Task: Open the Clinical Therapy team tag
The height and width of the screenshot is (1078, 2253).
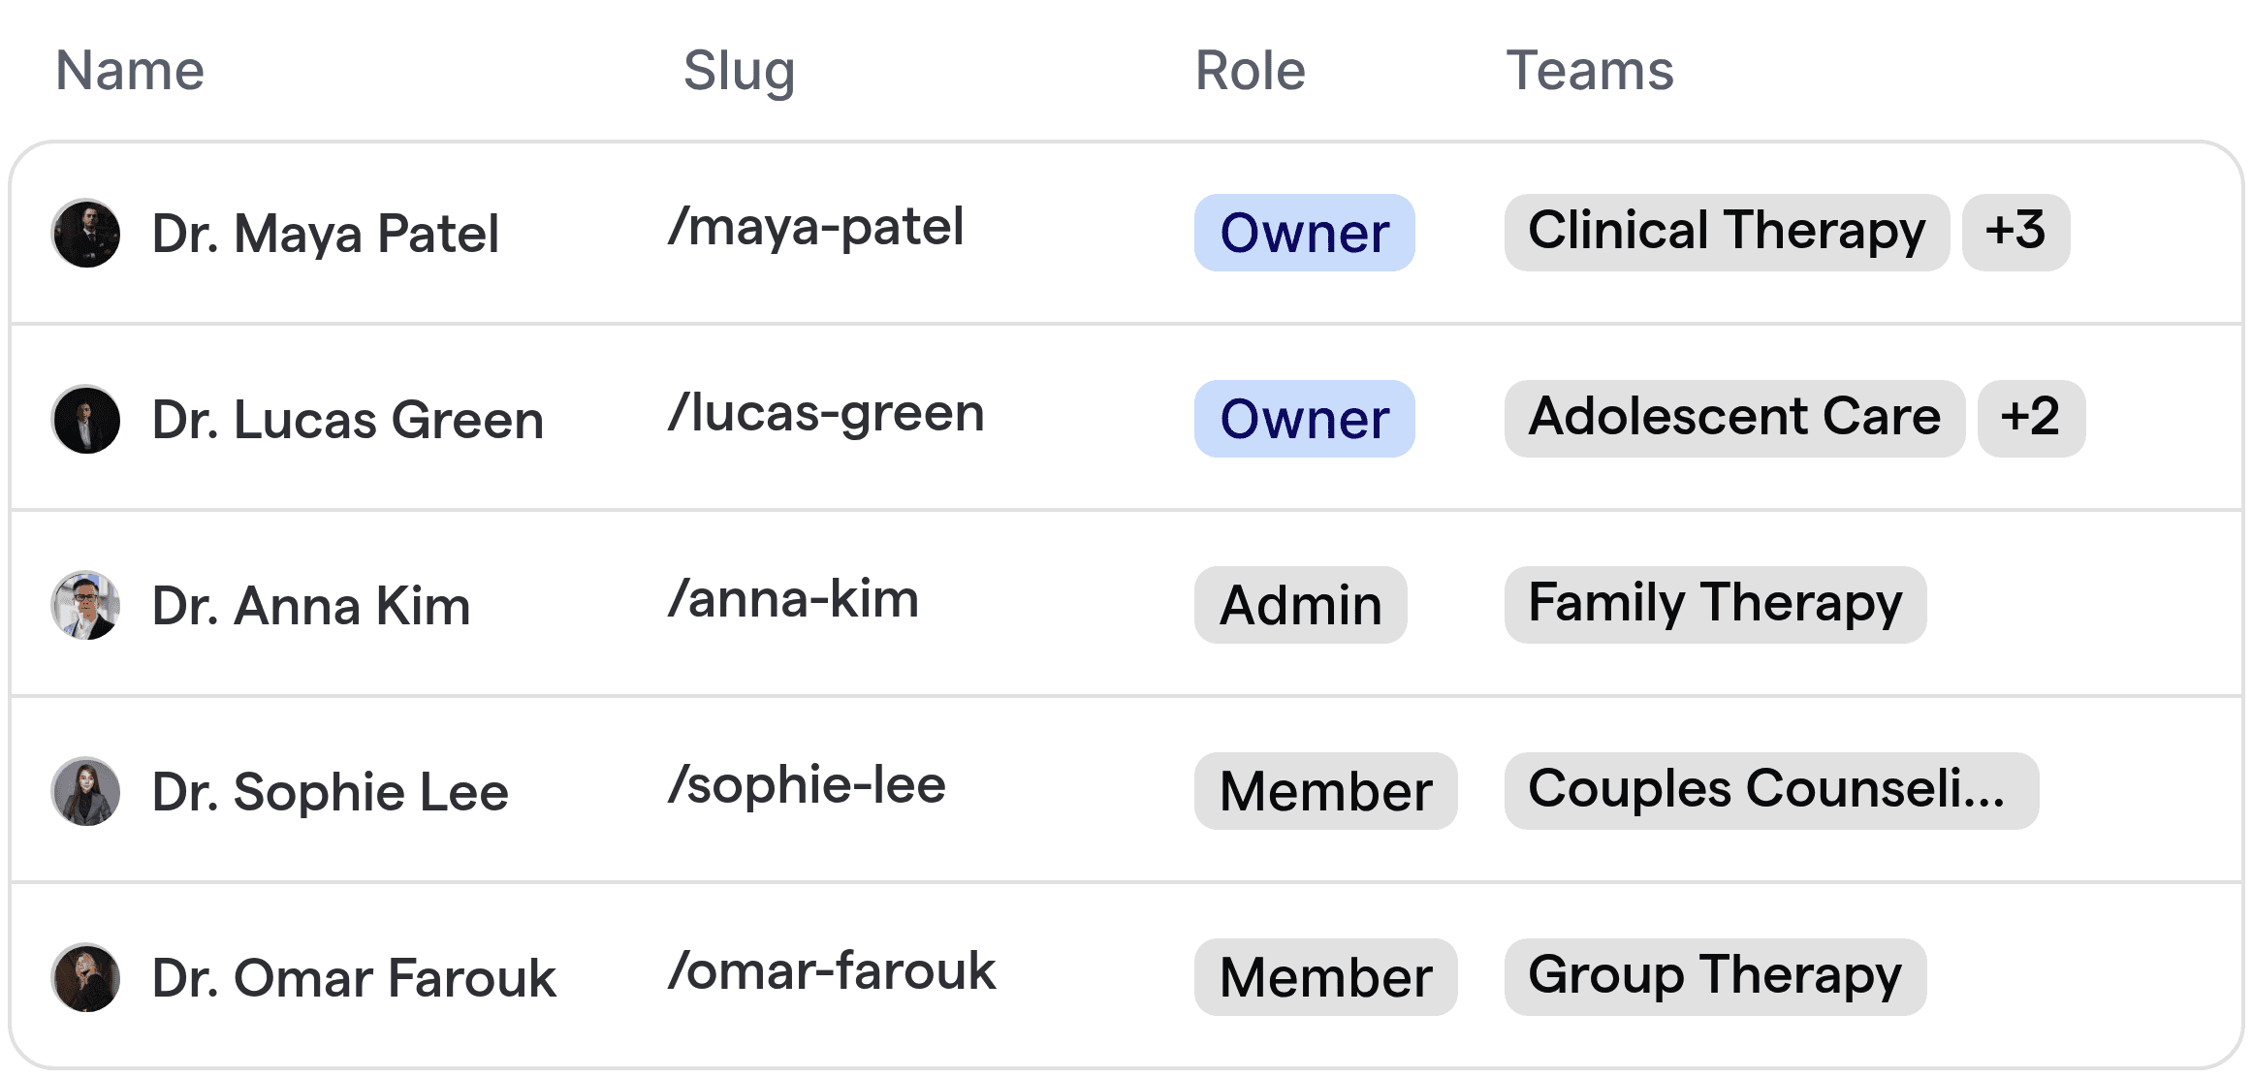Action: (1726, 232)
